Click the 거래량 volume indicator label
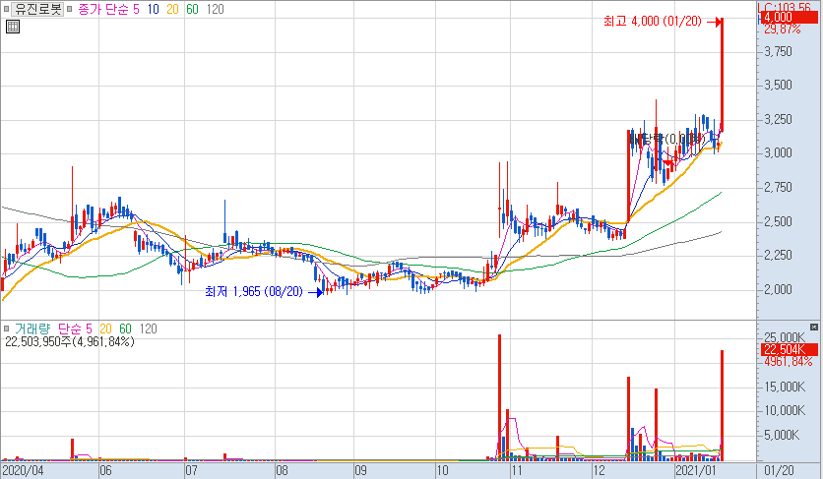 [x=32, y=329]
